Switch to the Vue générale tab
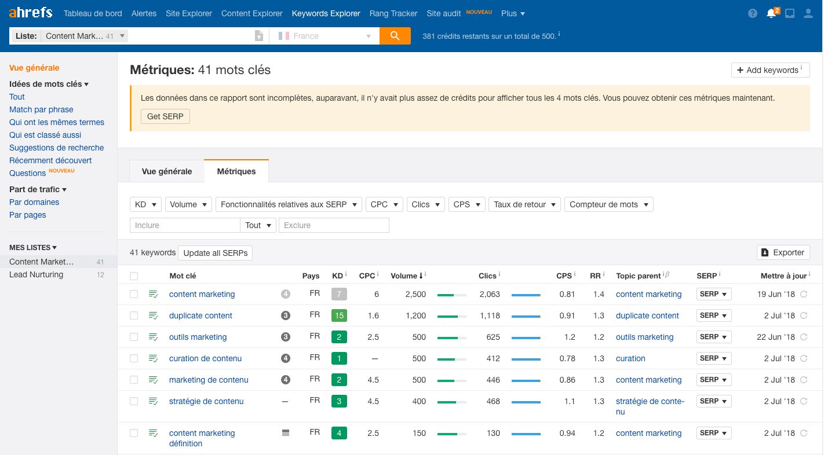 point(167,171)
